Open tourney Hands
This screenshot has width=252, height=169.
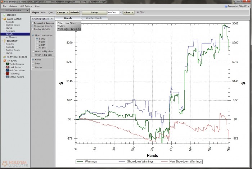pyautogui.click(x=9, y=53)
